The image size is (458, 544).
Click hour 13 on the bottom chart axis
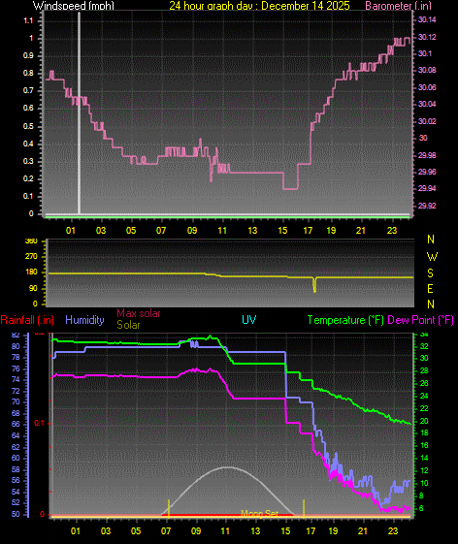255,530
